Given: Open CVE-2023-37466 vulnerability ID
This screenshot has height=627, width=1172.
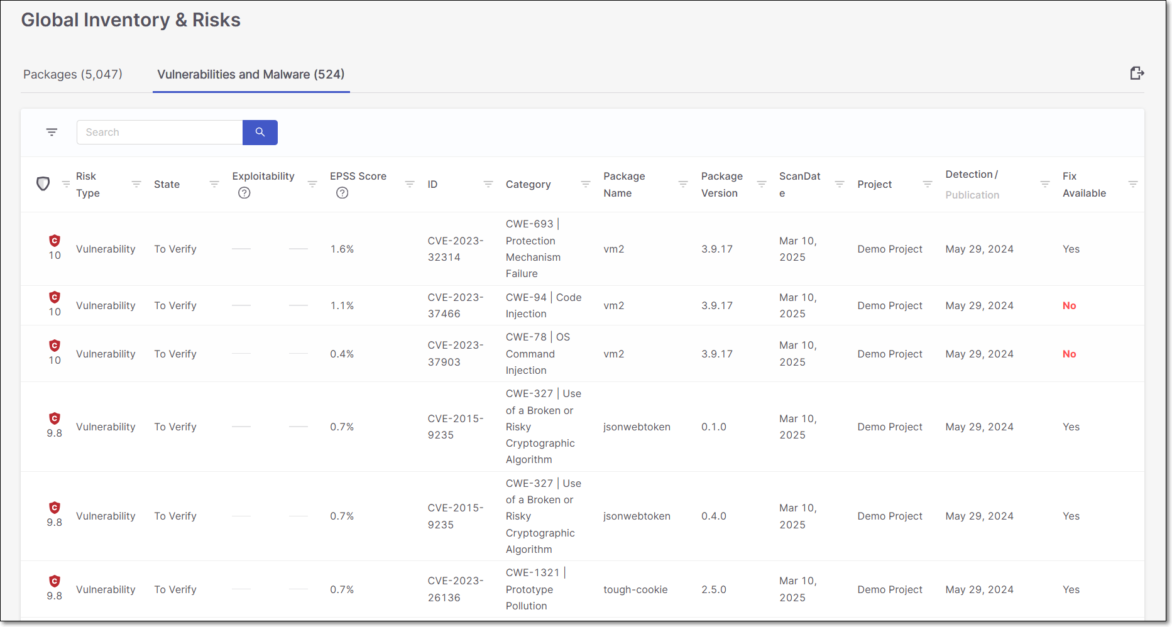Looking at the screenshot, I should click(456, 305).
